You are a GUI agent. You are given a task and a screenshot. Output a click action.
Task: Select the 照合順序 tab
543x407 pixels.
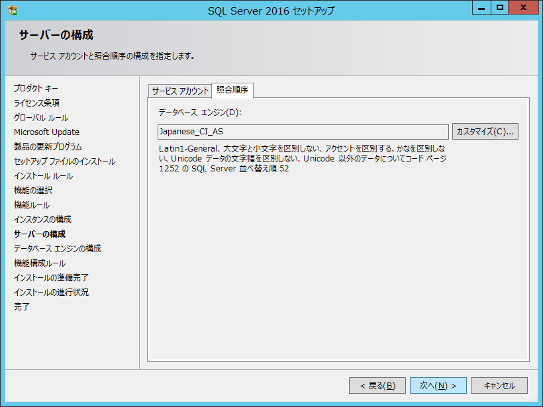tap(232, 91)
